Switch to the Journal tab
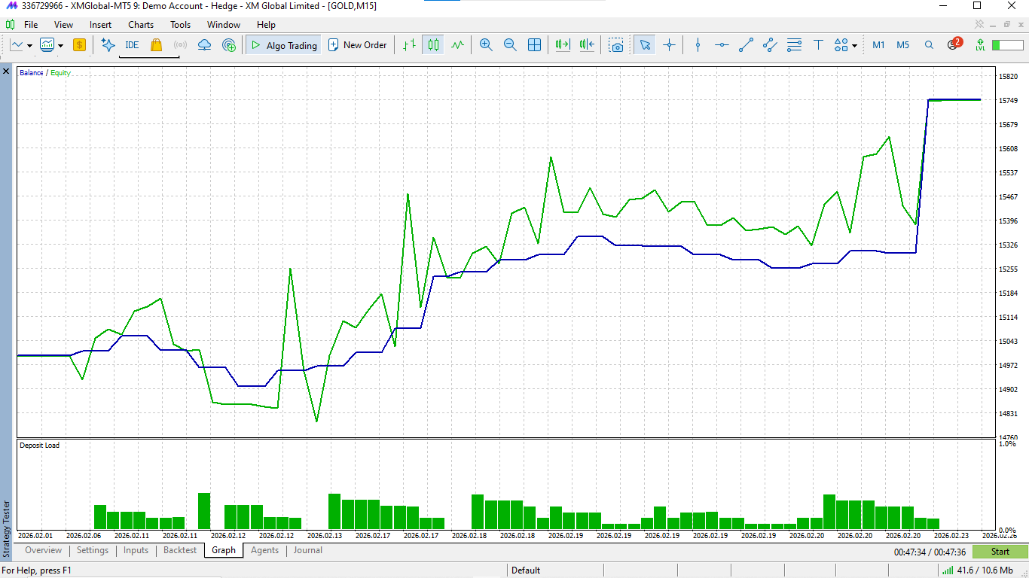1029x578 pixels. [x=307, y=550]
